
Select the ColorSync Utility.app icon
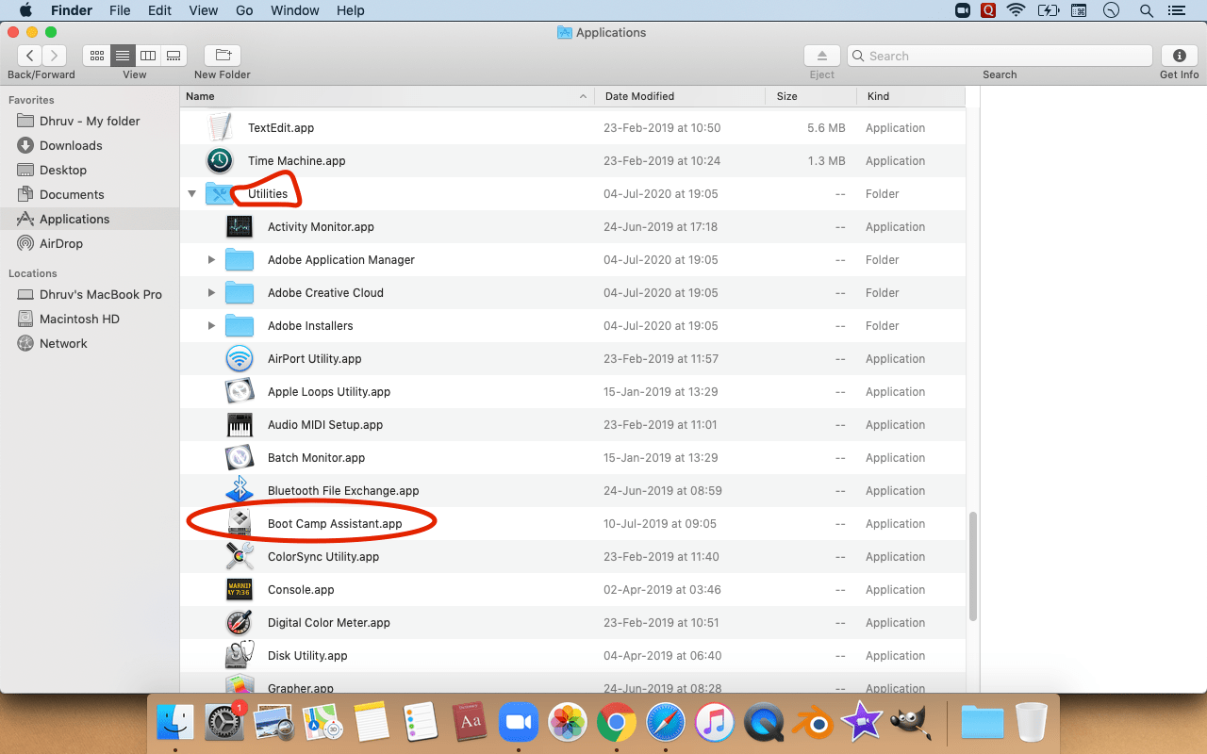[240, 556]
